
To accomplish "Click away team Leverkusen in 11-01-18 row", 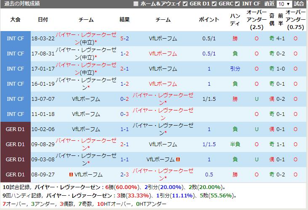I will [x=163, y=114].
